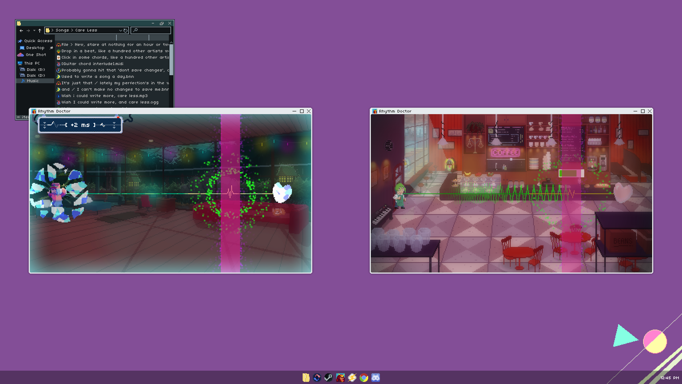Open the Rhythm Doctor samurai taskbar icon
This screenshot has height=384, width=682.
(x=340, y=378)
